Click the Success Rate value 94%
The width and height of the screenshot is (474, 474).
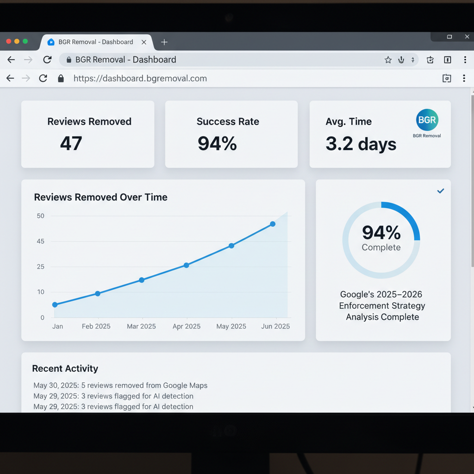point(217,143)
